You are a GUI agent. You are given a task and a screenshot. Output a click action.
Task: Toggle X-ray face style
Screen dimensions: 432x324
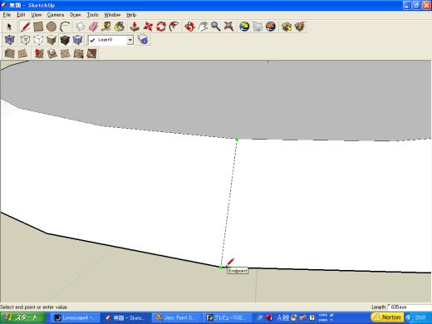point(10,40)
